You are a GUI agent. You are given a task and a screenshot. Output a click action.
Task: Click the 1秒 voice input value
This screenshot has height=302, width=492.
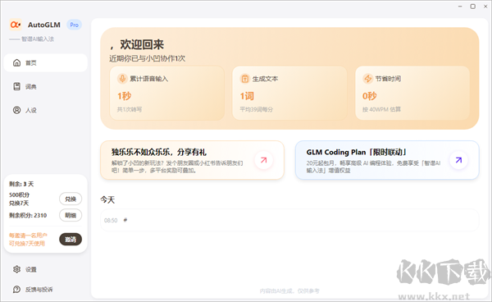point(125,96)
